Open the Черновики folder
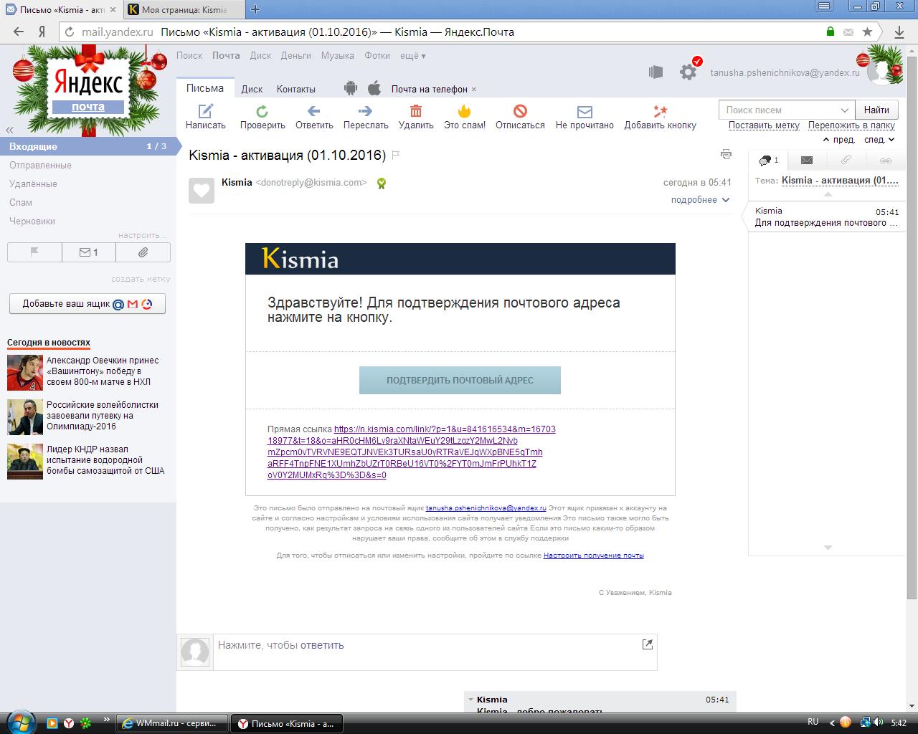The image size is (918, 734). [x=32, y=221]
